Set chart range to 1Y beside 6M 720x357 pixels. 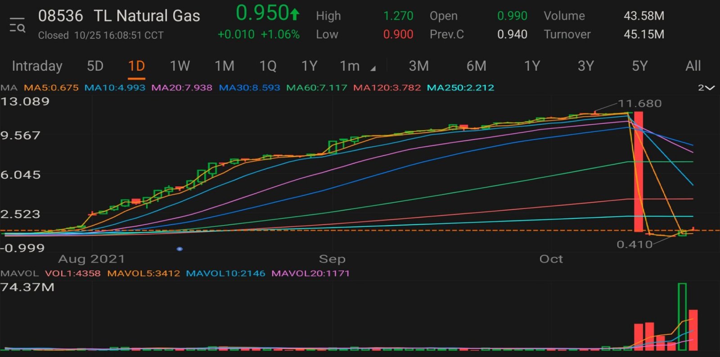532,66
